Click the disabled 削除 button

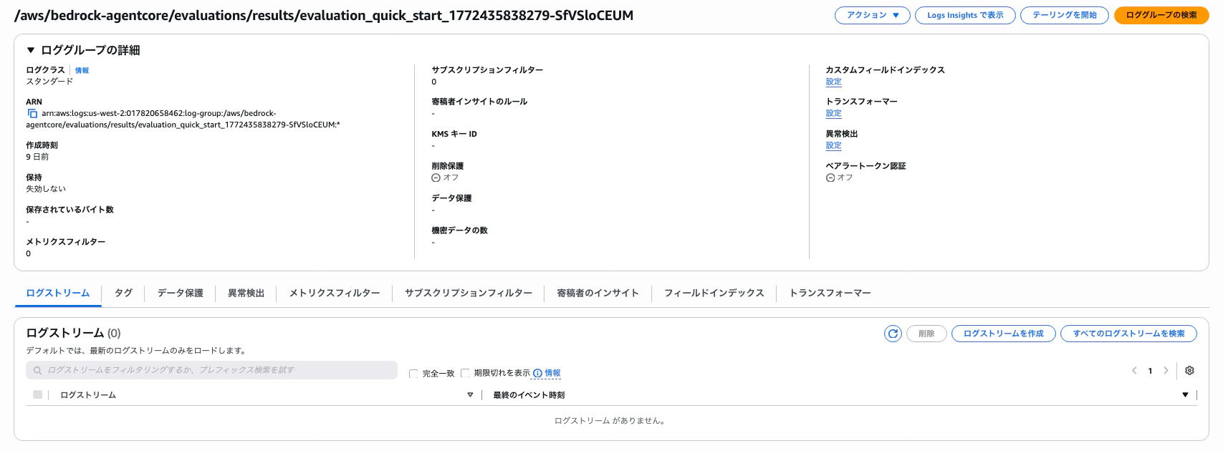pyautogui.click(x=926, y=334)
